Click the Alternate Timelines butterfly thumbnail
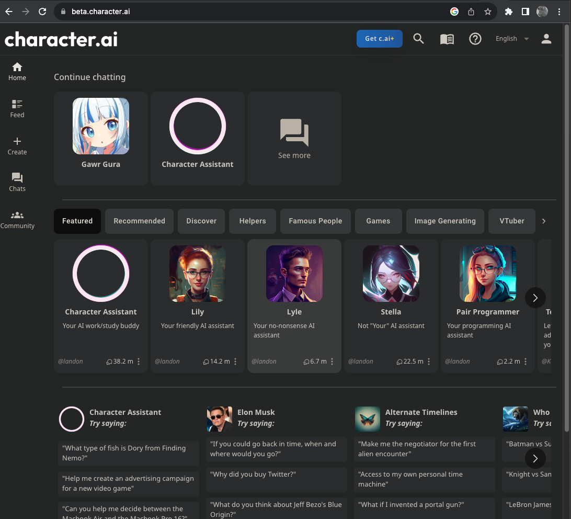Image resolution: width=571 pixels, height=519 pixels. pos(368,419)
